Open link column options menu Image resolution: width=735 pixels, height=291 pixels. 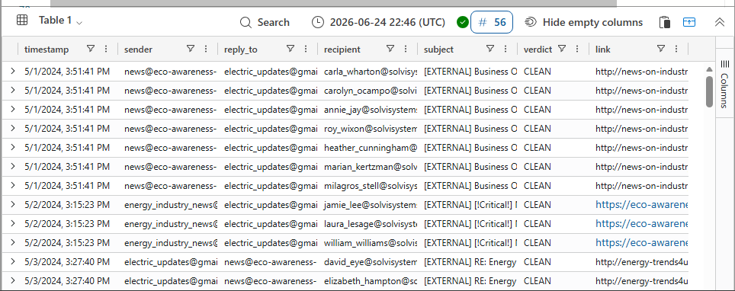click(x=676, y=49)
